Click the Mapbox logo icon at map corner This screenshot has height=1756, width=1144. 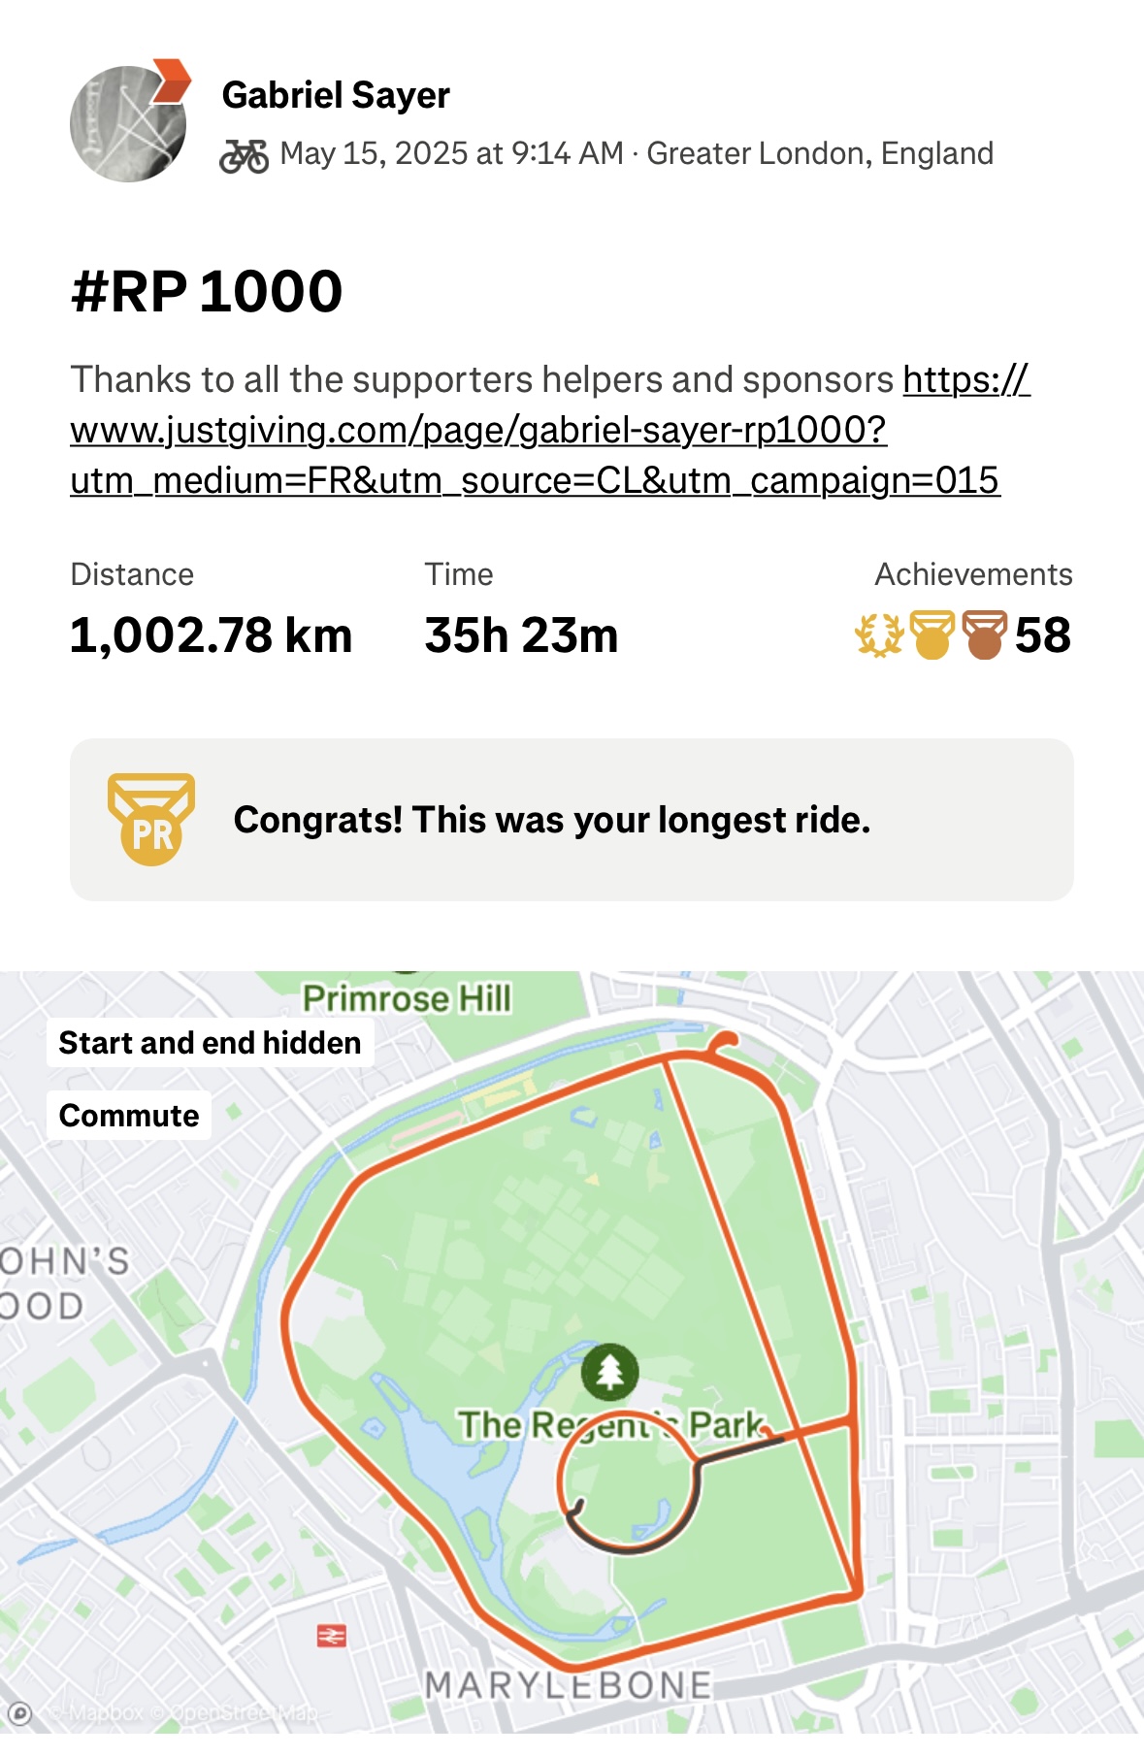pos(19,1713)
